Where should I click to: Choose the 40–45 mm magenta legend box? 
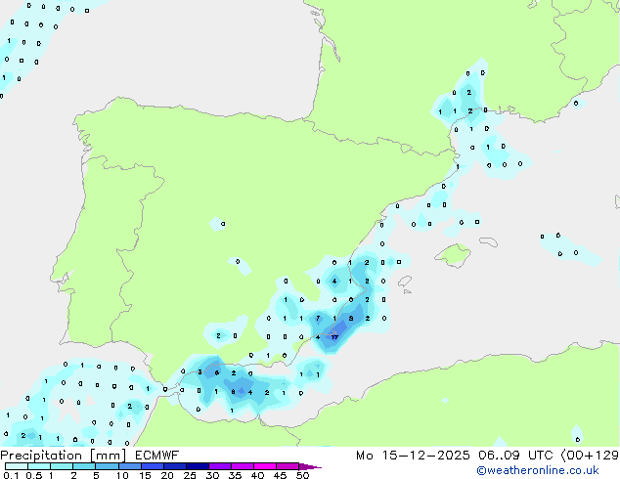click(265, 466)
